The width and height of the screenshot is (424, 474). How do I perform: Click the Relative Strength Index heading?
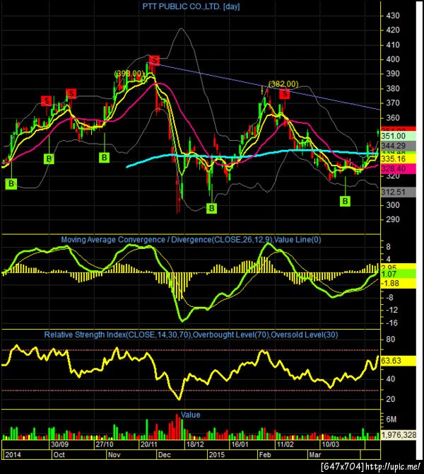coord(192,335)
